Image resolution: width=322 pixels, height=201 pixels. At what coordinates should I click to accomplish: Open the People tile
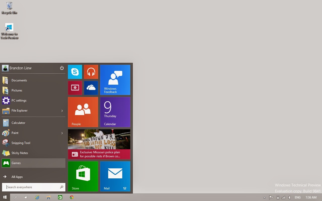coord(83,112)
